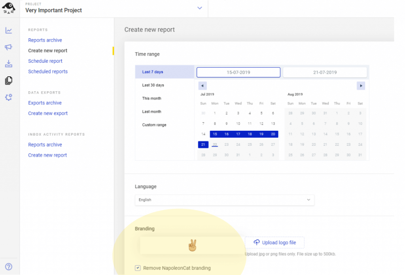This screenshot has width=405, height=275.
Task: Open the megaphone publishing icon
Action: [x=9, y=47]
